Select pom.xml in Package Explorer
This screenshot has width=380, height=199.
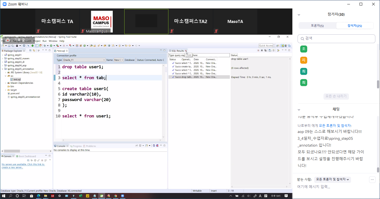click(15, 93)
